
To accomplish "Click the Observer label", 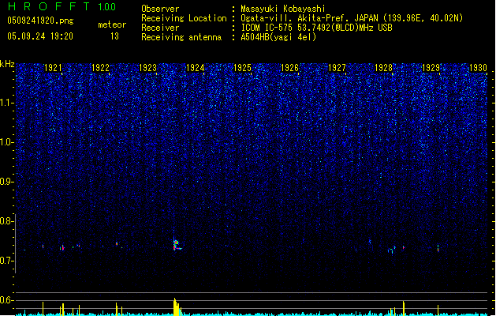I will (x=160, y=9).
